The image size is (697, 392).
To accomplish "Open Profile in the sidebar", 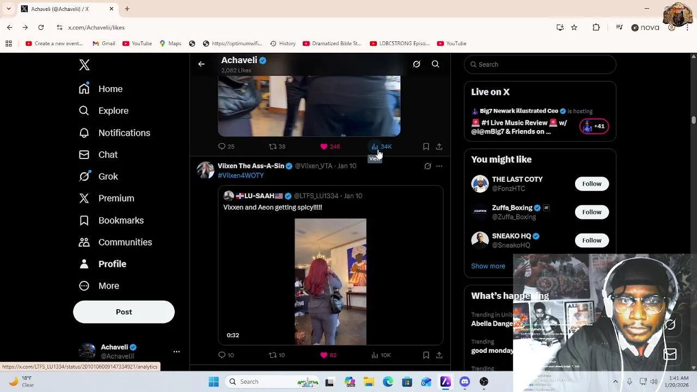I will [102, 264].
